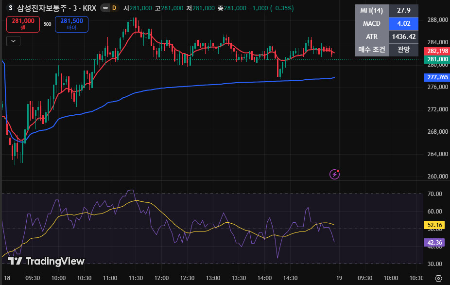Click the 288,000 price axis value
The width and height of the screenshot is (450, 285).
coord(438,20)
